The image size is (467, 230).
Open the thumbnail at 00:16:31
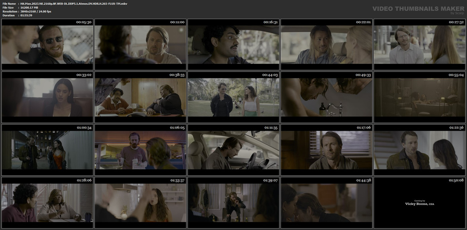point(233,44)
